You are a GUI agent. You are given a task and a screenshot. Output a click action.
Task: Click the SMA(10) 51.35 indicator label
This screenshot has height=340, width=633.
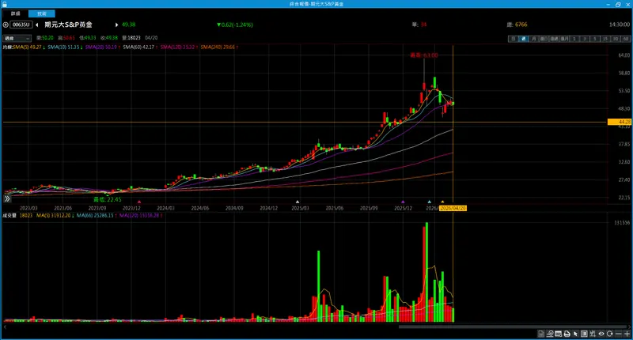point(65,47)
